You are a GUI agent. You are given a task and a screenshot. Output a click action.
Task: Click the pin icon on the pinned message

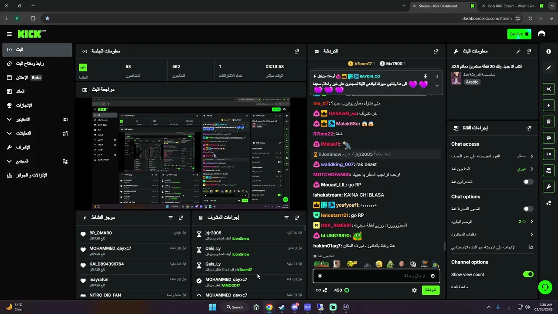[x=425, y=76]
